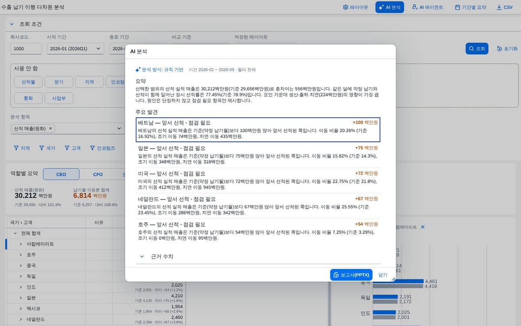The width and height of the screenshot is (521, 326).
Task: Click the 국가 filter funnel
Action: pos(47,148)
